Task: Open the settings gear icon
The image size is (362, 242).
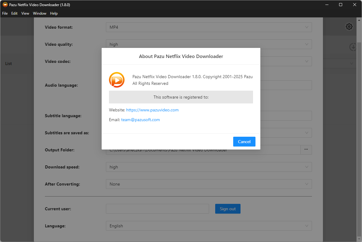Action: [x=349, y=27]
